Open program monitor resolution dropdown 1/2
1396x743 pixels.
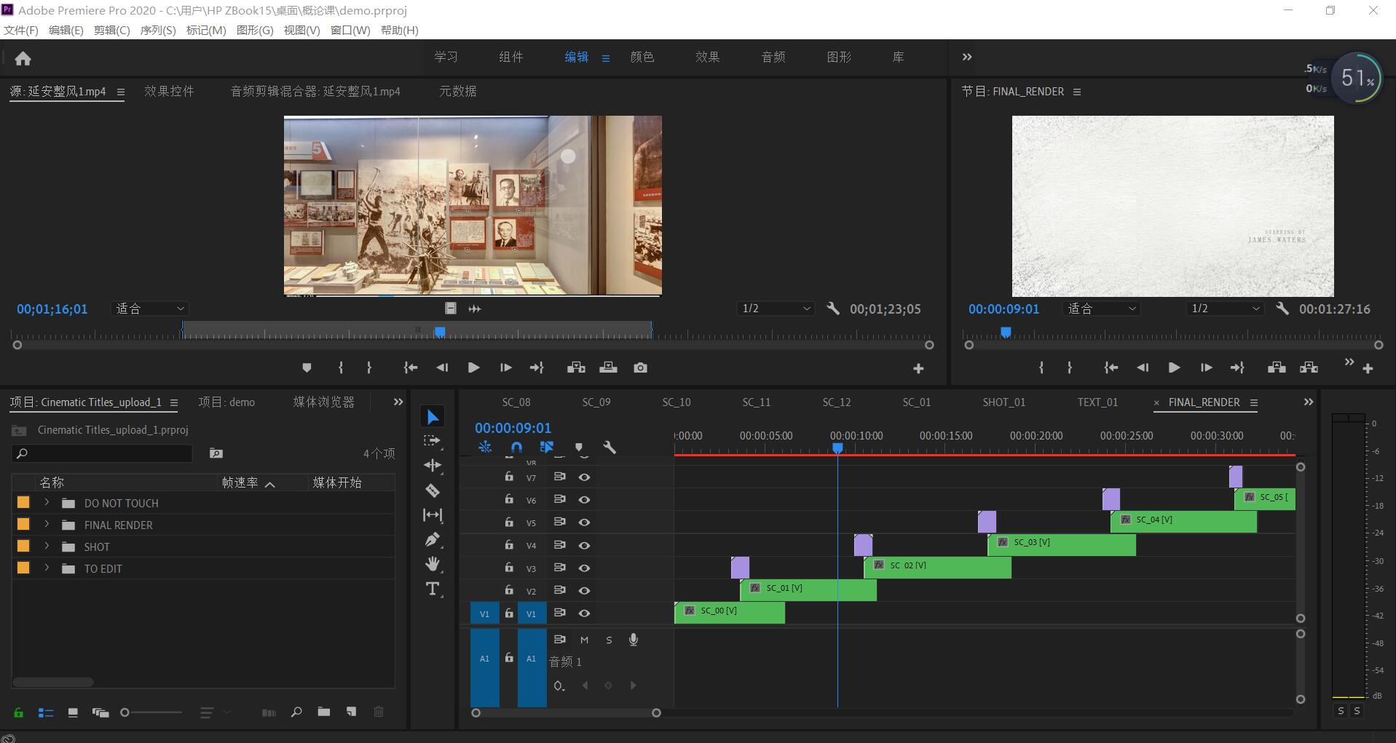coord(1225,309)
